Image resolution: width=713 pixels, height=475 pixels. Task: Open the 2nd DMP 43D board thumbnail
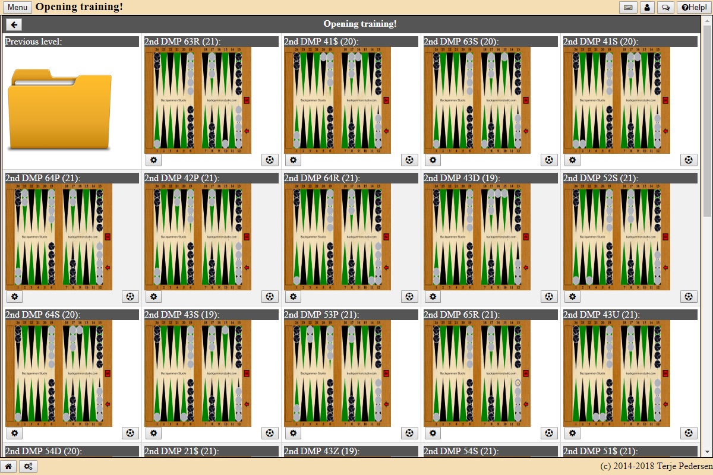pos(477,237)
